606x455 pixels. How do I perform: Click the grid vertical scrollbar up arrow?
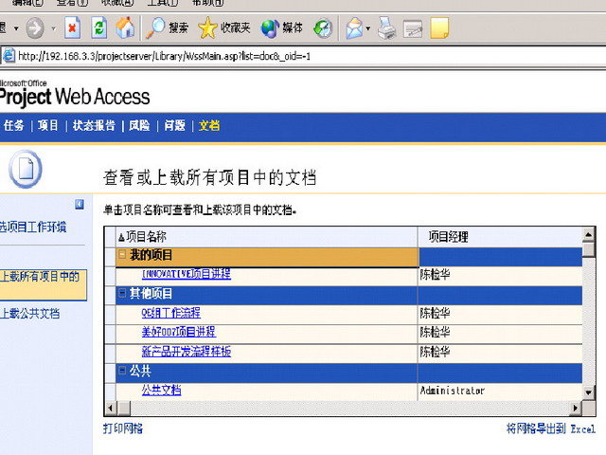(x=588, y=234)
